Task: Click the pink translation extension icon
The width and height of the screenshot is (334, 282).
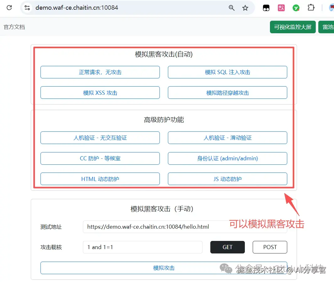Action: click(x=281, y=8)
